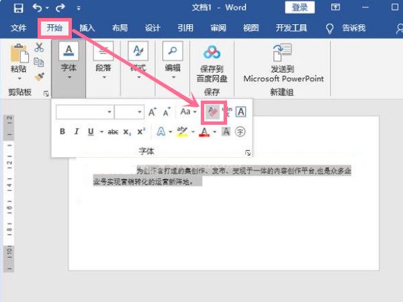Open the underline style dropdown arrow
Viewport: 403px width, 302px height.
(x=101, y=132)
